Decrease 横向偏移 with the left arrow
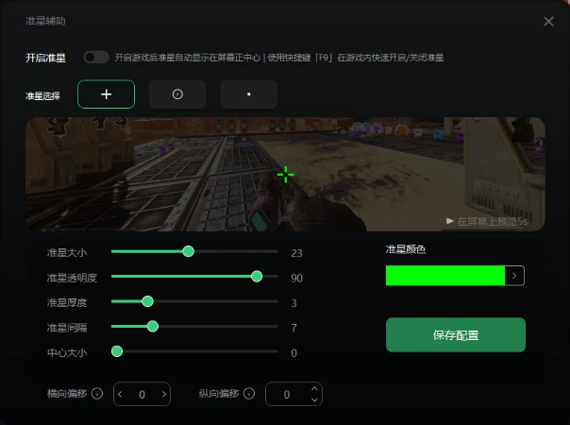Viewport: 570px width, 425px height. [120, 394]
